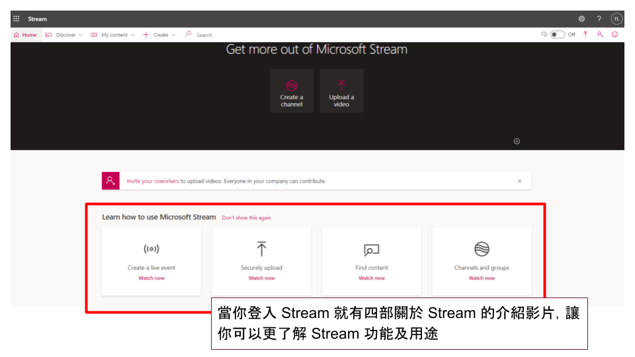This screenshot has width=635, height=357.
Task: Click the icon left of the toggle switch
Action: point(544,34)
